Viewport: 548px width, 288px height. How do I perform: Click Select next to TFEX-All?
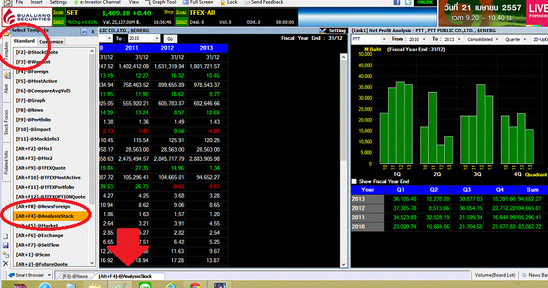pyautogui.click(x=181, y=22)
